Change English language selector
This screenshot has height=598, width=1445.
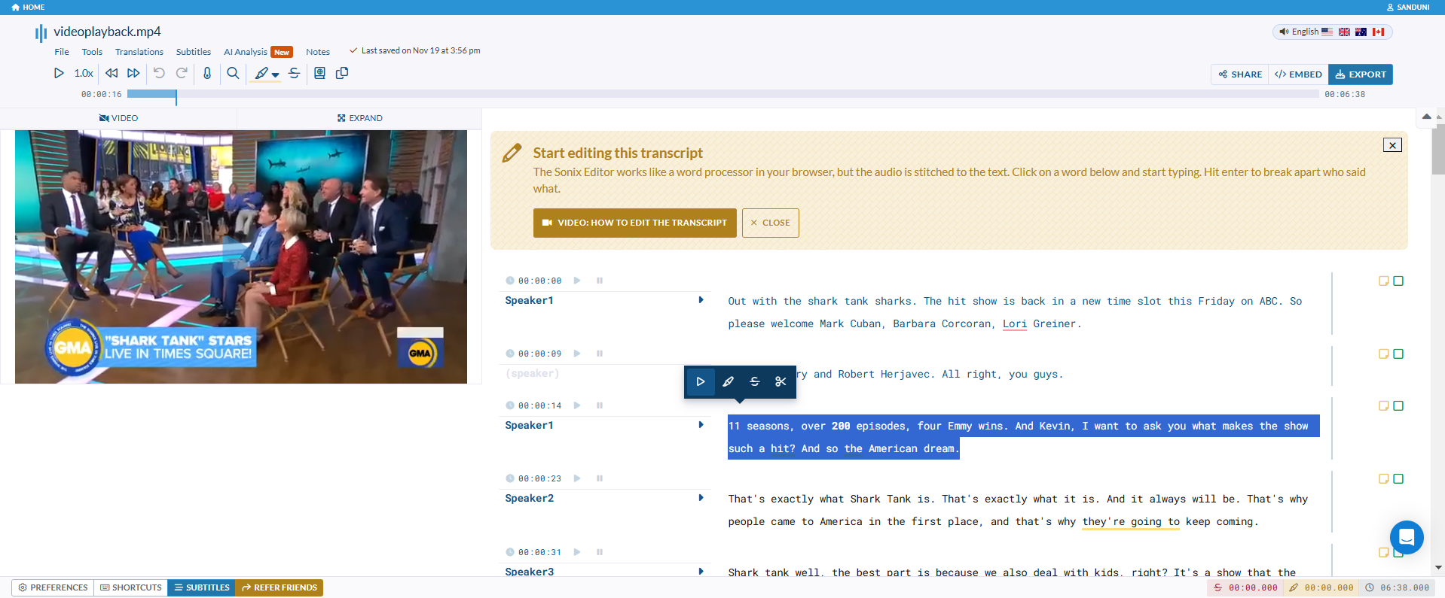tap(1332, 32)
